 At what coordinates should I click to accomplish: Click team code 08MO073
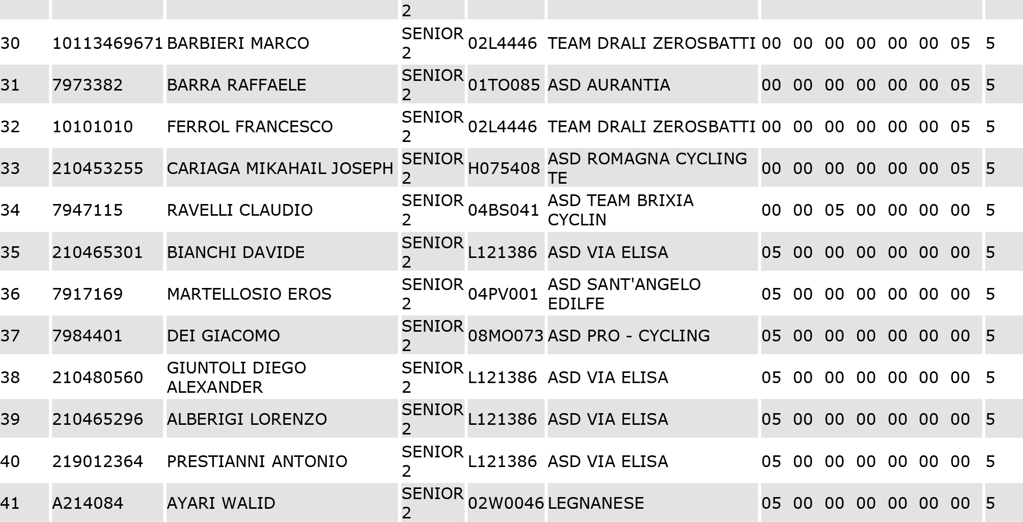pyautogui.click(x=506, y=336)
